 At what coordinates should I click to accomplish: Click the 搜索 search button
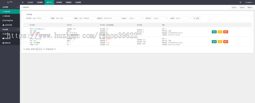coord(196,18)
